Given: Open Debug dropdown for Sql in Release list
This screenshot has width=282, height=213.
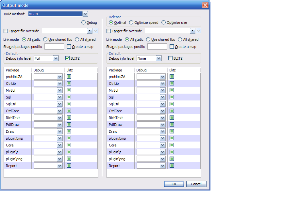Looking at the screenshot, I should (x=162, y=97).
